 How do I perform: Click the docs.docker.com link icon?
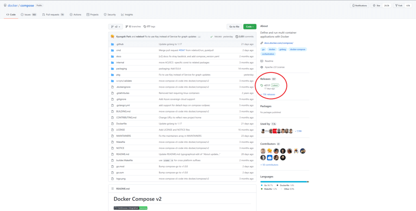pyautogui.click(x=262, y=43)
